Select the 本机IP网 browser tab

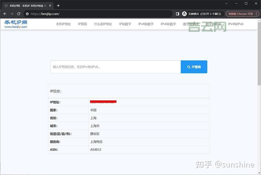pos(27,6)
